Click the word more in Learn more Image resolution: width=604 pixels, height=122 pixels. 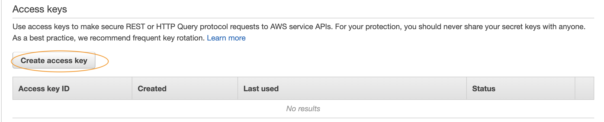[237, 38]
